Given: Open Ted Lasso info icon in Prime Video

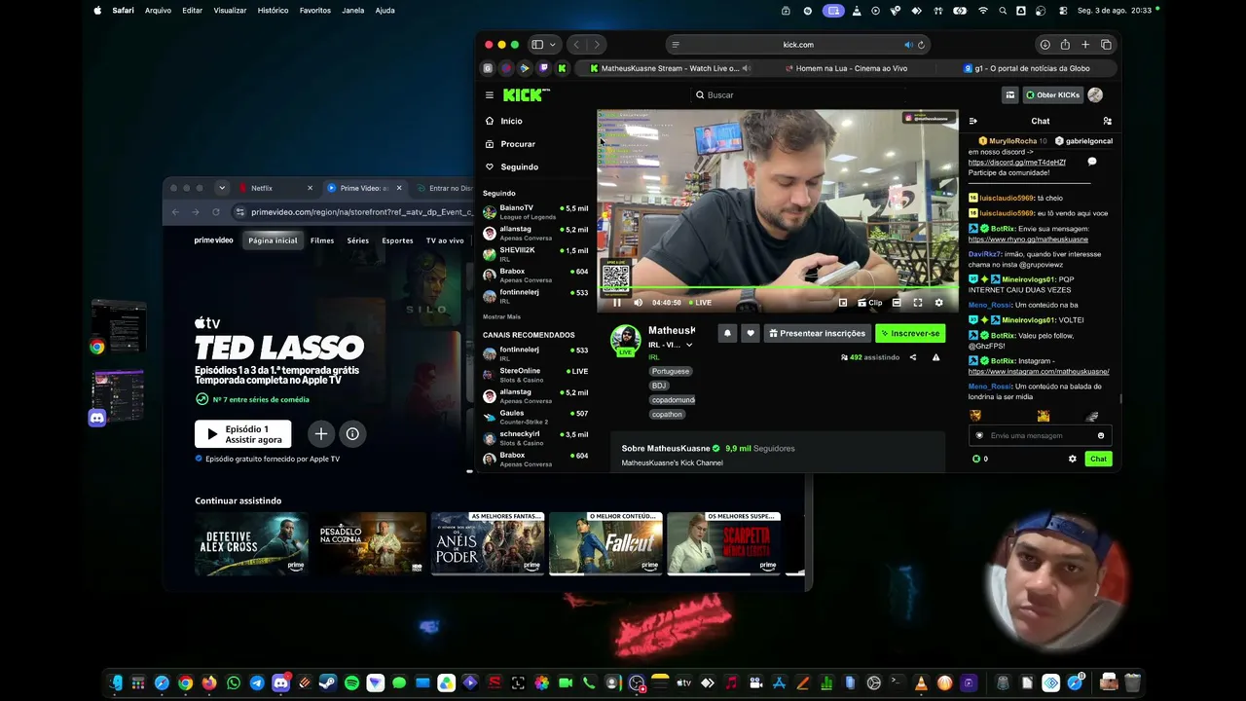Looking at the screenshot, I should click(x=352, y=434).
